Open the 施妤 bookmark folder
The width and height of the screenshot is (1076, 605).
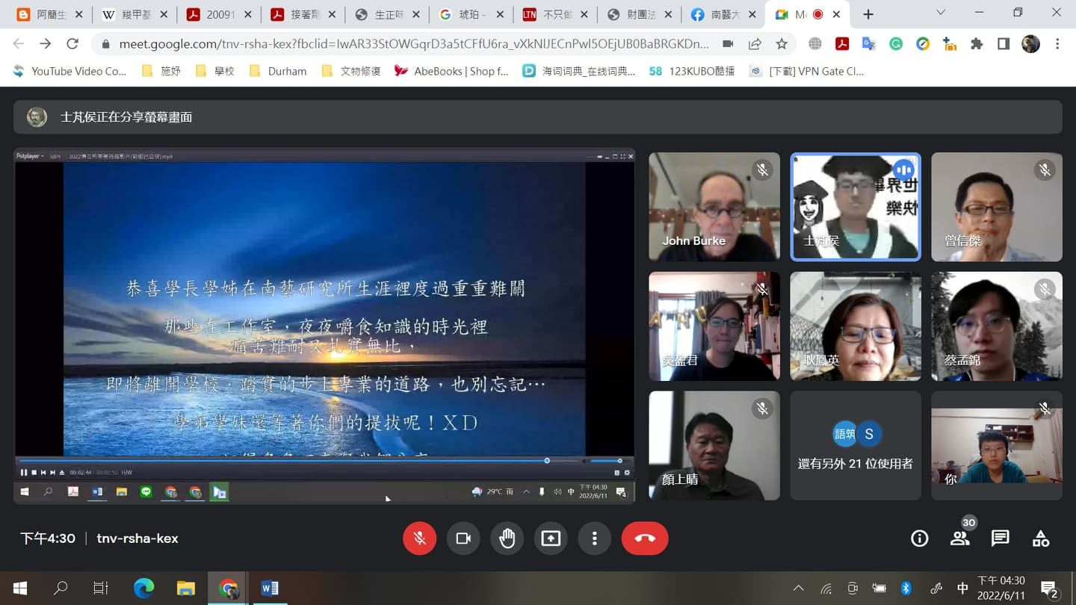161,71
